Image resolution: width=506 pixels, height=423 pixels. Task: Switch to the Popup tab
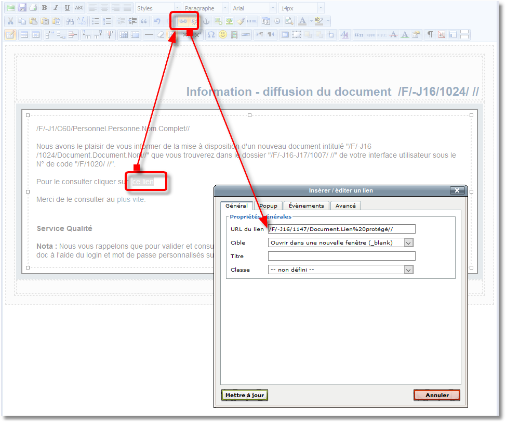pyautogui.click(x=268, y=206)
